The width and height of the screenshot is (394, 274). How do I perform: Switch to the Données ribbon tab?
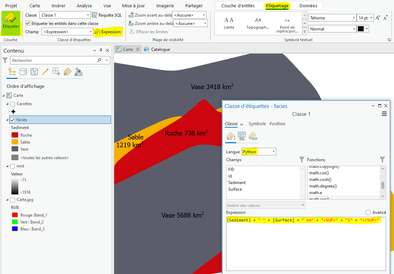point(308,6)
